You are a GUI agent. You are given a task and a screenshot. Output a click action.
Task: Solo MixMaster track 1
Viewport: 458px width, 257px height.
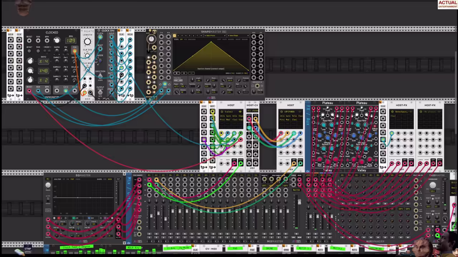click(x=149, y=237)
